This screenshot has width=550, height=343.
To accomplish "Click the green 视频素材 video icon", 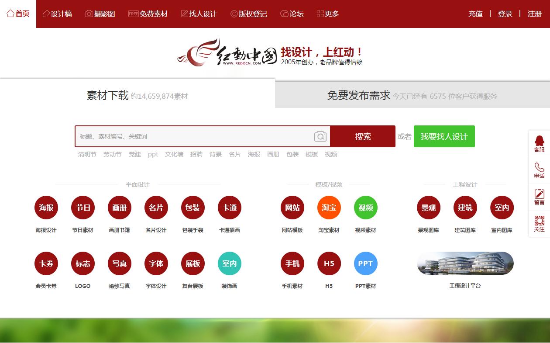I will (365, 208).
